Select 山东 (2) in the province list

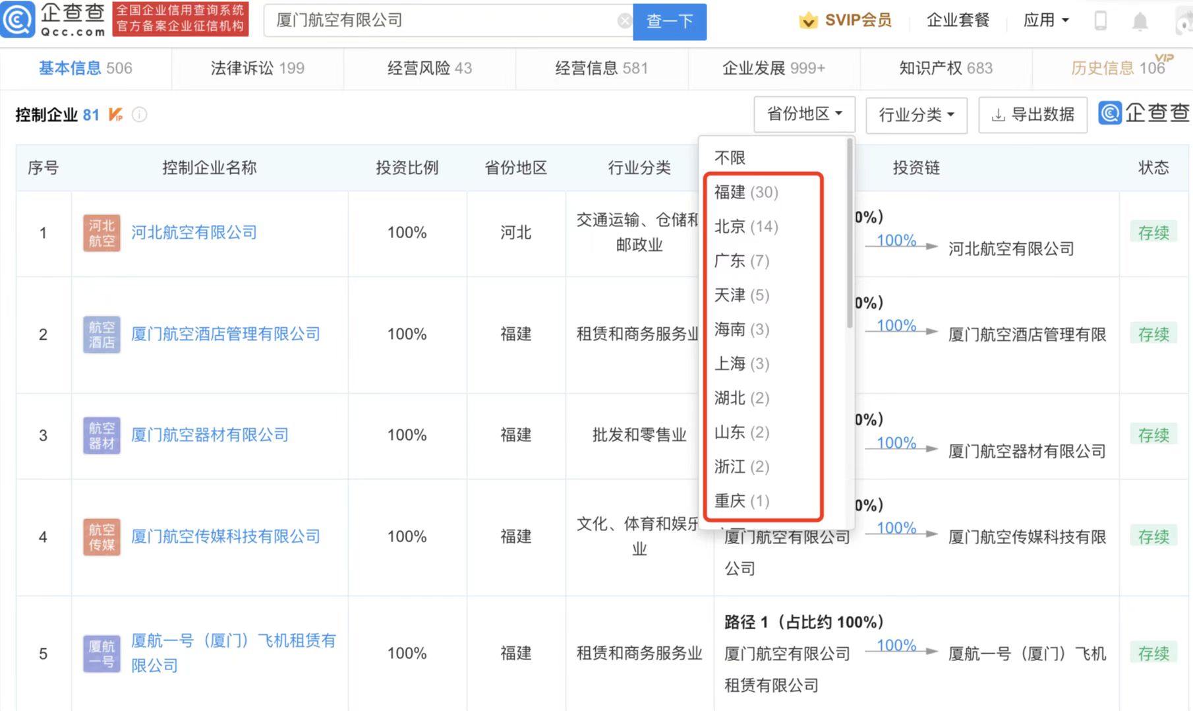point(742,432)
